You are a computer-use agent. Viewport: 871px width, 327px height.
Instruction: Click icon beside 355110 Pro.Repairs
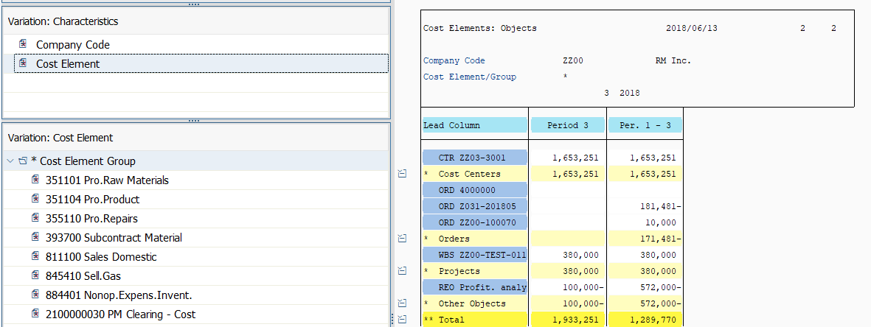click(x=36, y=217)
